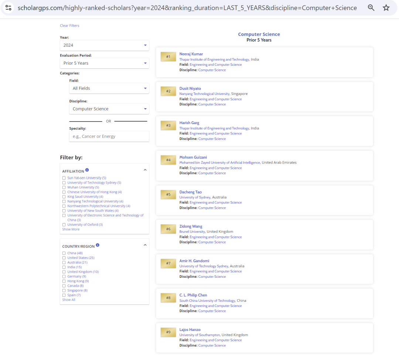The image size is (399, 355).
Task: Click the site settings icon in address bar
Action: point(8,8)
